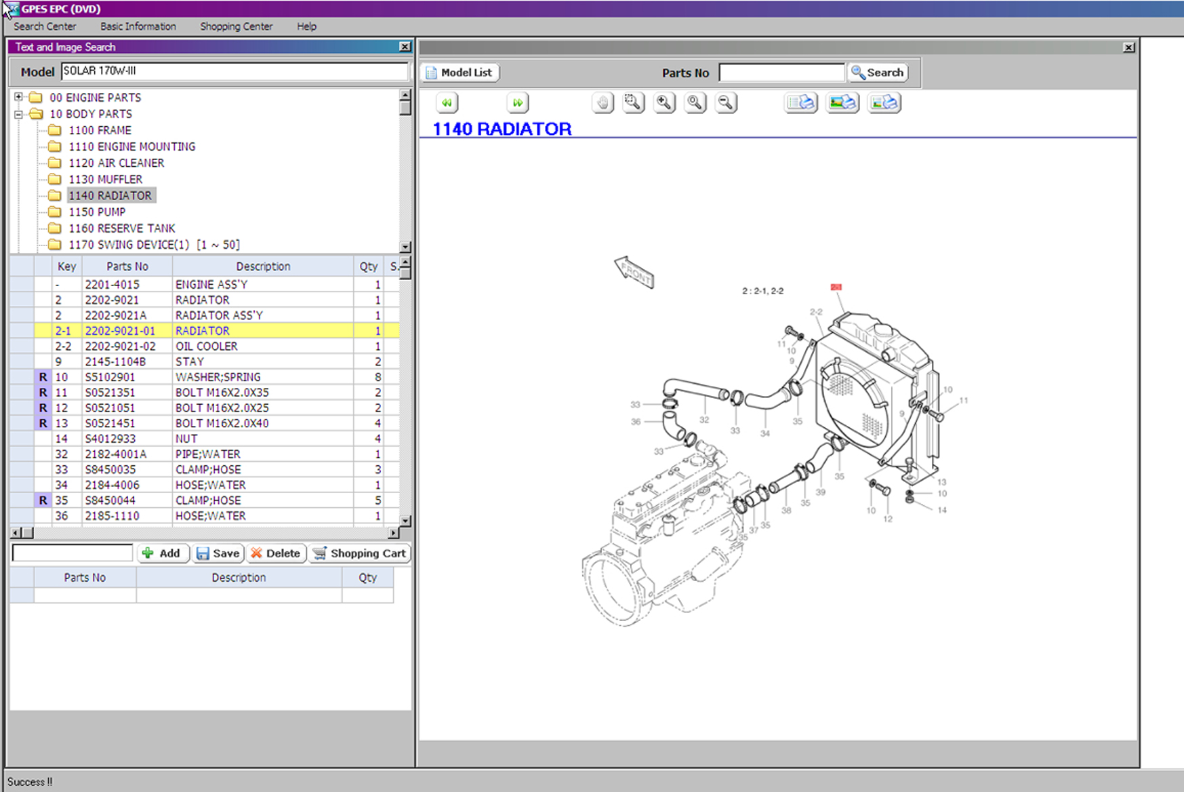Click the Shopping Cart button
Image resolution: width=1184 pixels, height=792 pixels.
(360, 553)
